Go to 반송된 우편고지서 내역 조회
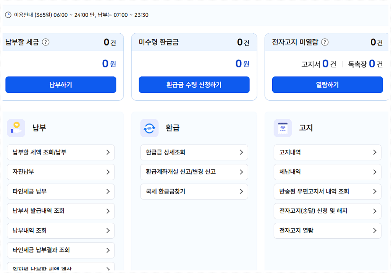 [327, 192]
